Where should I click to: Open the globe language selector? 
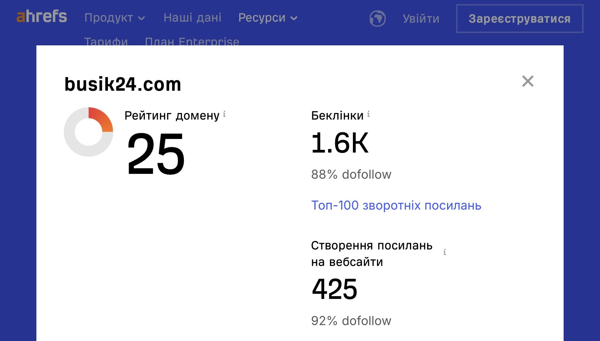click(x=377, y=18)
